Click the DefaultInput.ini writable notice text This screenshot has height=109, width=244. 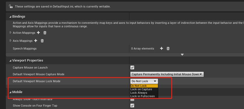(x=63, y=6)
